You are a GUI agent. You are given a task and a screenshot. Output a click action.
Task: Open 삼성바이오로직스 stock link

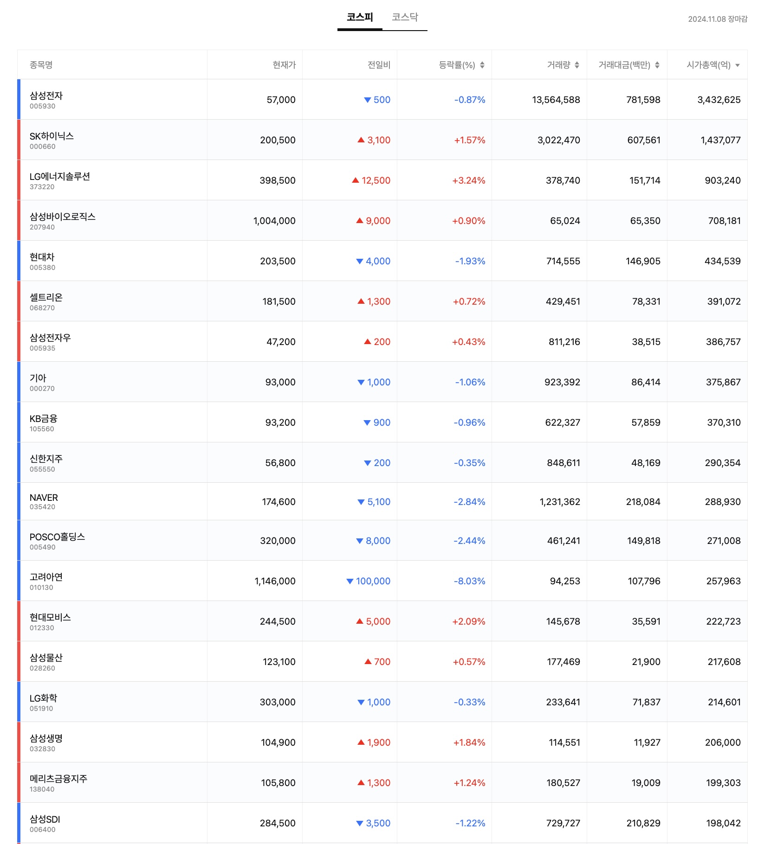click(x=63, y=217)
